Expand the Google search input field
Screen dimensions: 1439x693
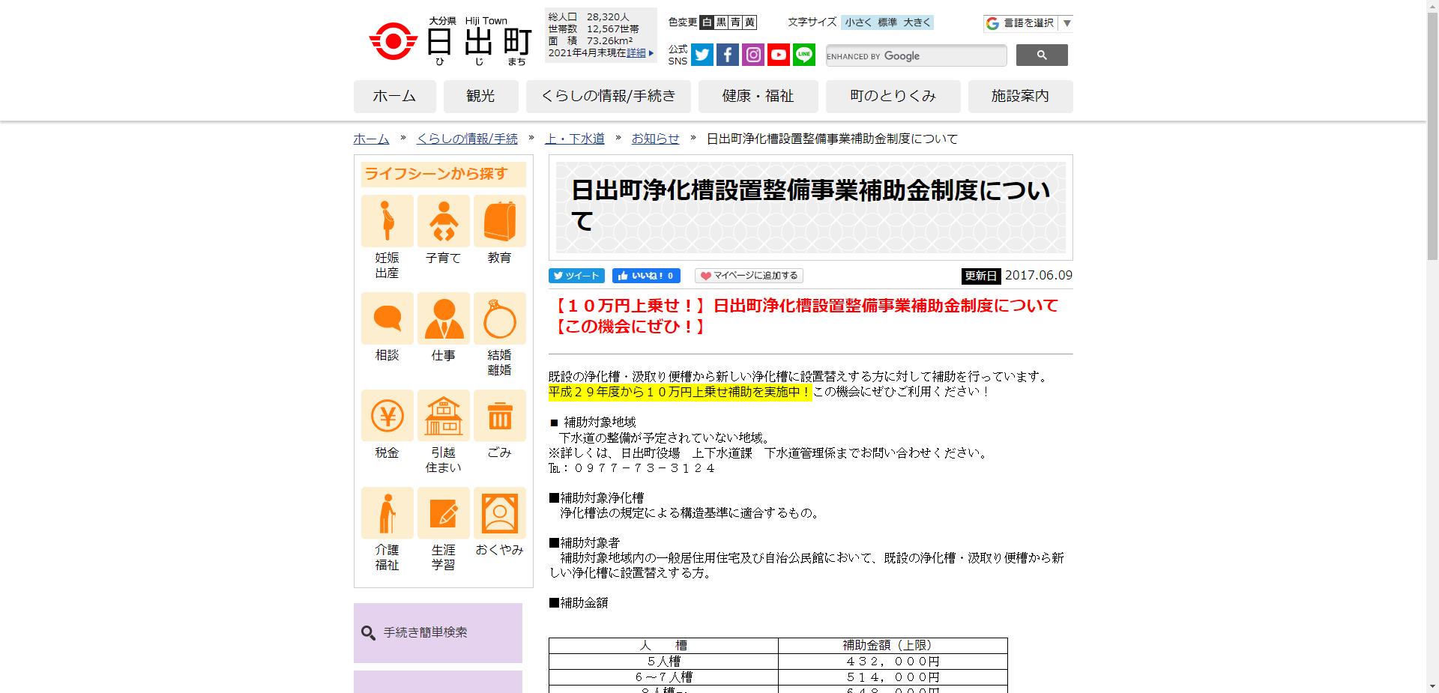914,55
